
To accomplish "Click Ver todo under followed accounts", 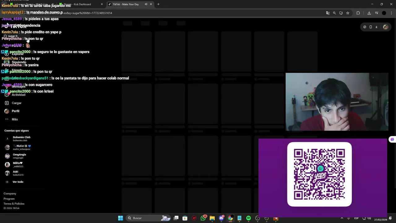I will 18,182.
